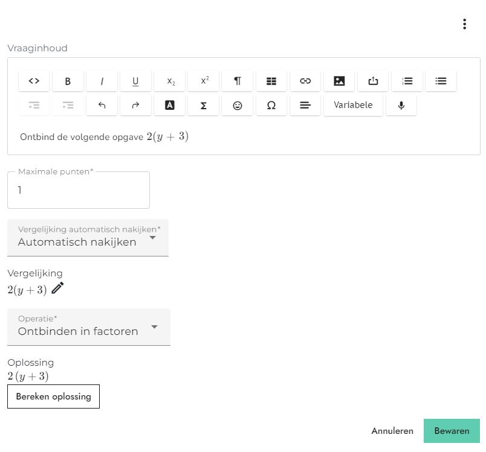Insert a table
The height and width of the screenshot is (452, 486).
pos(271,81)
